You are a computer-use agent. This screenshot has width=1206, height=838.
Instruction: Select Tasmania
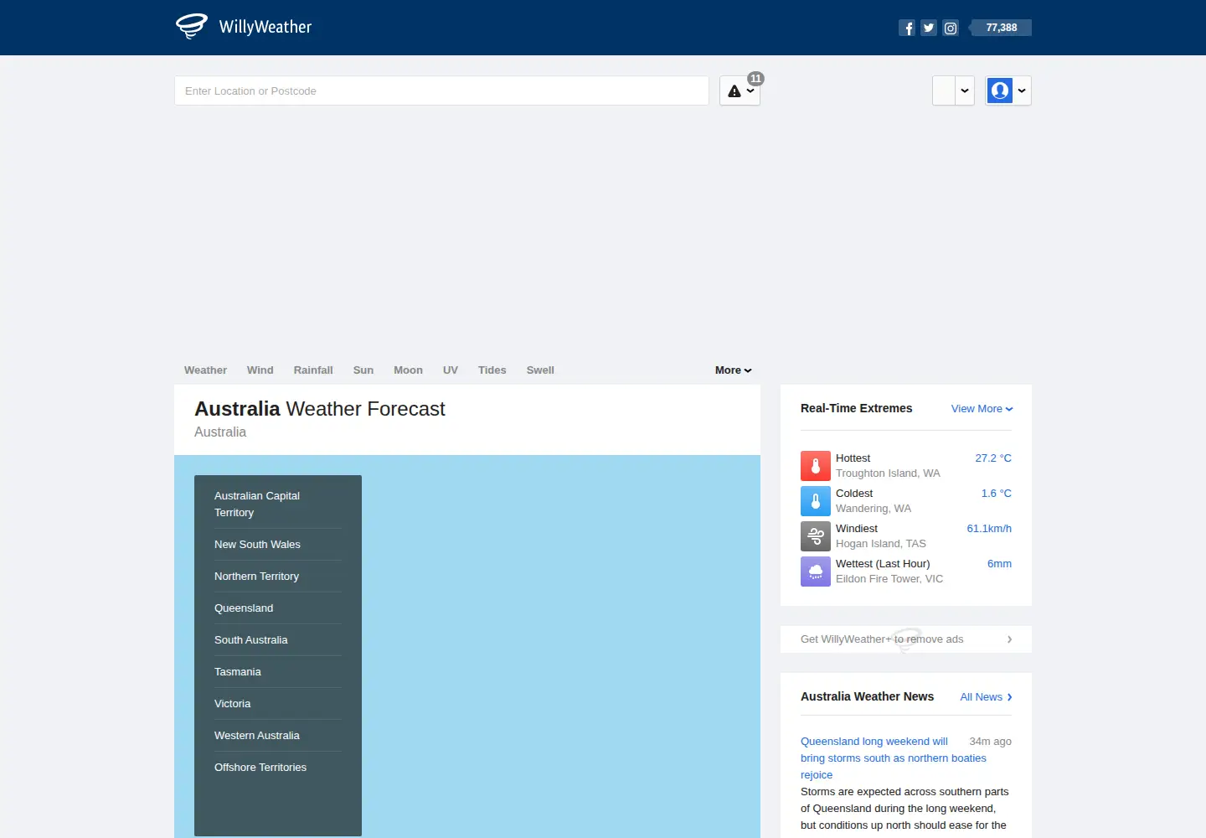tap(278, 671)
